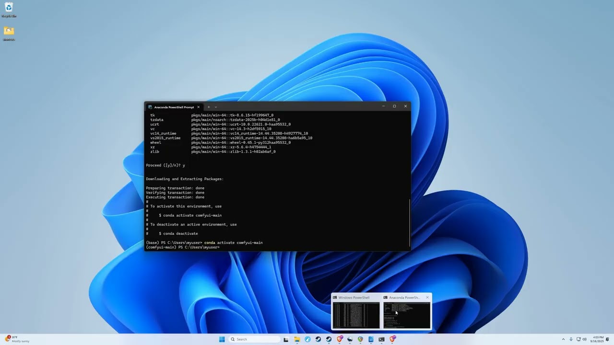Click the 'Executing transaction: done' line
This screenshot has height=345, width=614.
point(175,197)
